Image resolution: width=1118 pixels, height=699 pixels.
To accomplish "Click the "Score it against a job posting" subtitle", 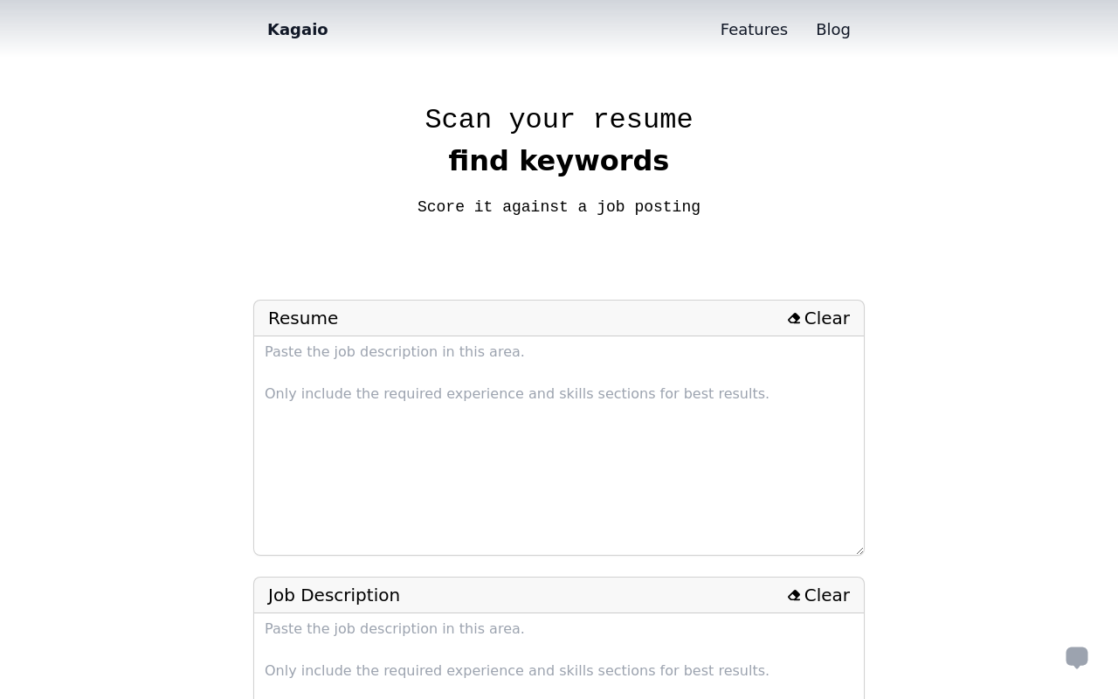I will [559, 207].
